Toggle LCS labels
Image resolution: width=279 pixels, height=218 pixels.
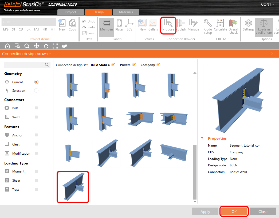tap(129, 25)
